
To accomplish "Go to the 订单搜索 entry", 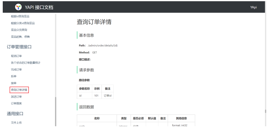I will 16,103.
